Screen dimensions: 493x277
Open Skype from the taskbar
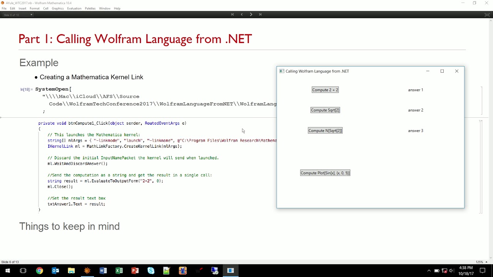tap(151, 270)
